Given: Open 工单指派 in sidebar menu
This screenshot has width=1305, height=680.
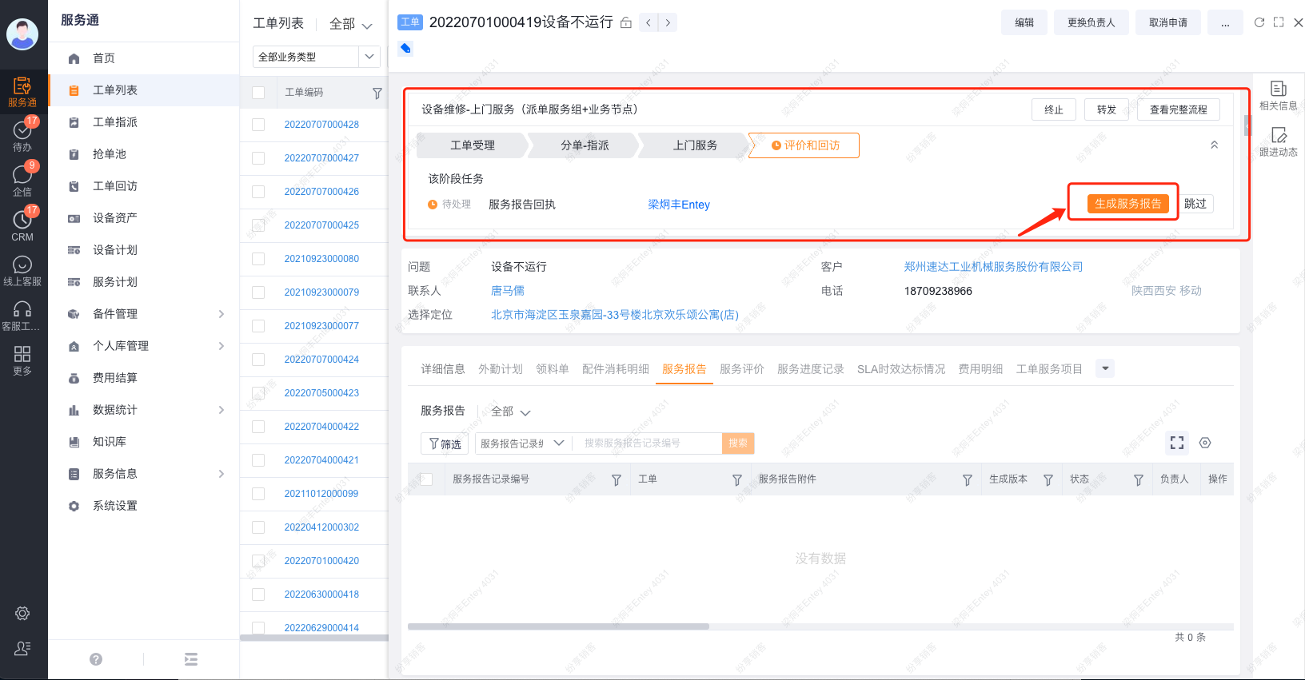Looking at the screenshot, I should (x=144, y=122).
